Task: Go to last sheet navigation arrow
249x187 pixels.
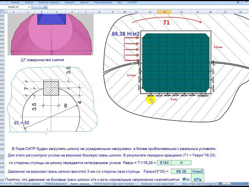Action: point(10,183)
